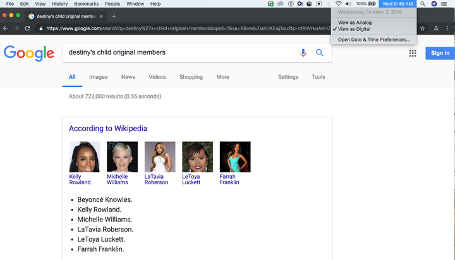This screenshot has height=260, width=455.
Task: Open the Michelle Williams link
Action: (118, 179)
